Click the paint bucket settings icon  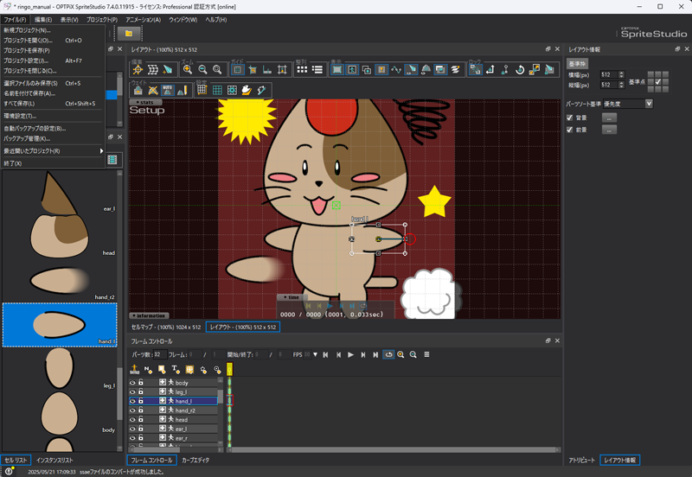pyautogui.click(x=247, y=91)
